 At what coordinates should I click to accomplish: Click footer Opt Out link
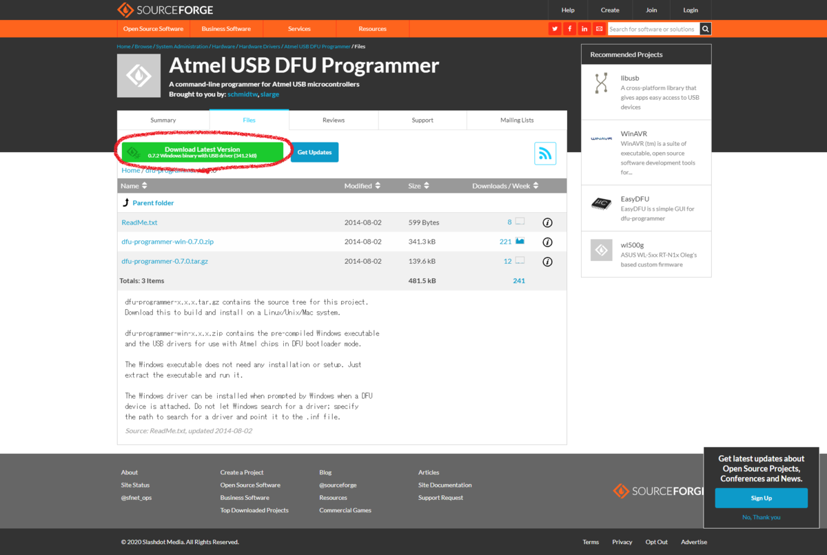[x=657, y=542]
